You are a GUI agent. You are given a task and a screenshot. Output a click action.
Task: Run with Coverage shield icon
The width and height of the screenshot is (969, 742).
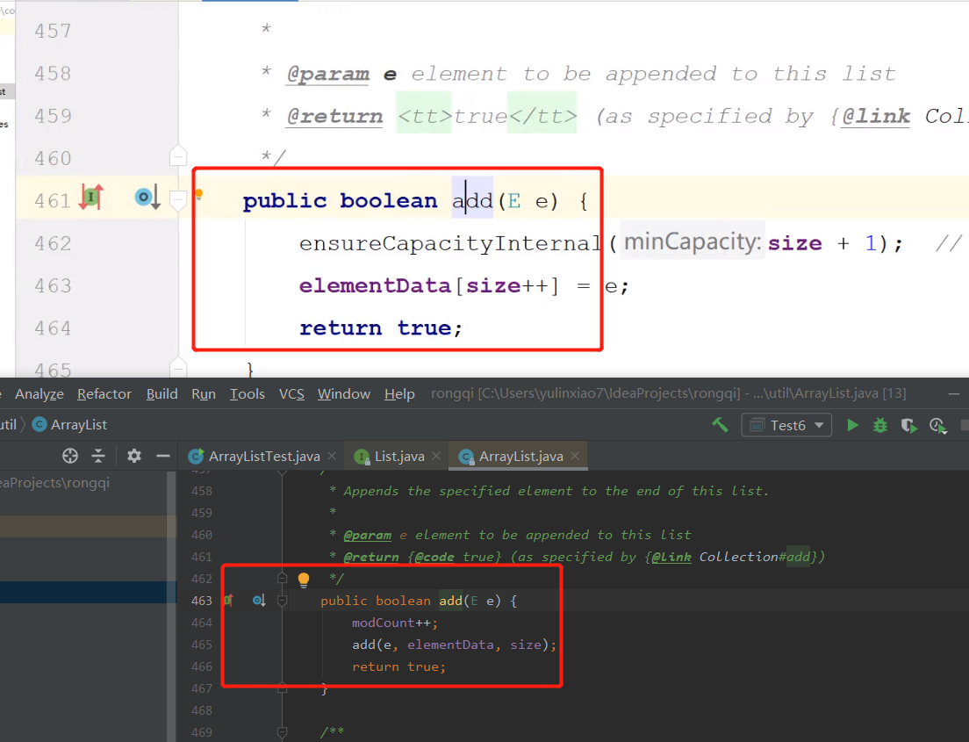908,425
